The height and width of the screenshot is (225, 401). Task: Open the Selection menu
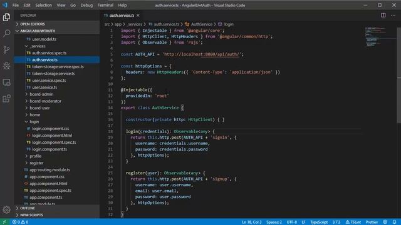pyautogui.click(x=43, y=5)
